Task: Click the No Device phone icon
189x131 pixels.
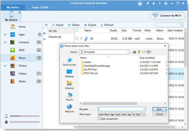Action: click(11, 14)
